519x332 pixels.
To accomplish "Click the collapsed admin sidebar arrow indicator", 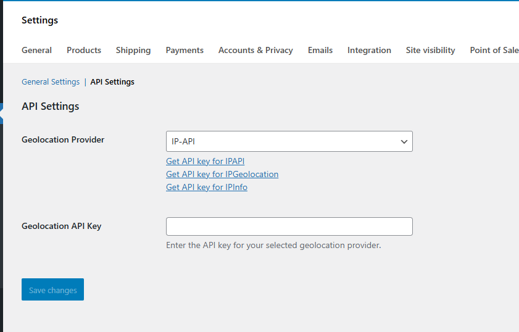I will [x=1, y=114].
